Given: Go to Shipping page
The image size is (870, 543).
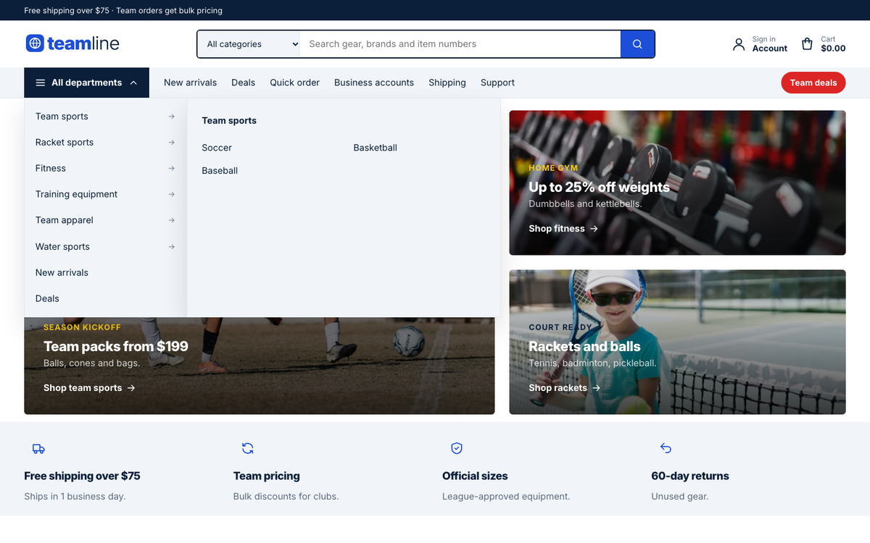Looking at the screenshot, I should coord(447,83).
